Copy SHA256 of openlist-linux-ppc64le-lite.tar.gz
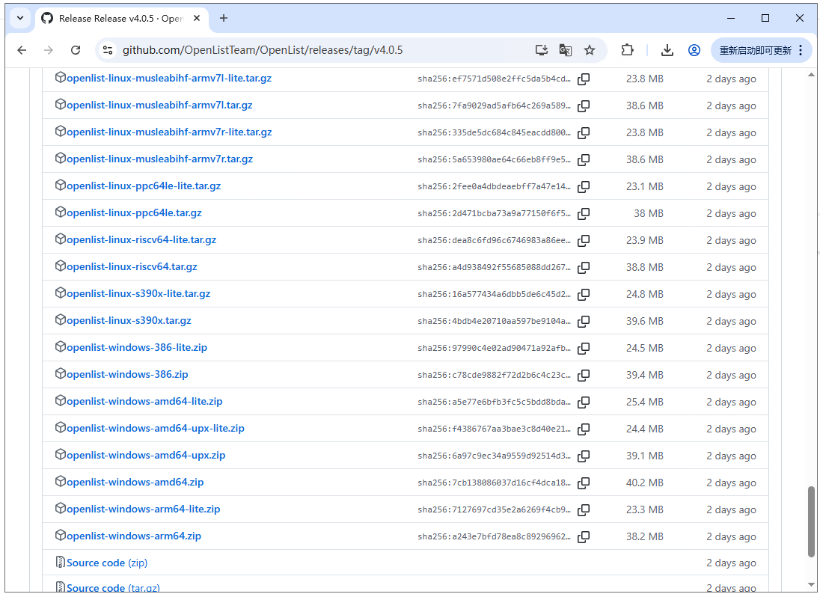Screen dimensions: 820x597 [x=584, y=186]
